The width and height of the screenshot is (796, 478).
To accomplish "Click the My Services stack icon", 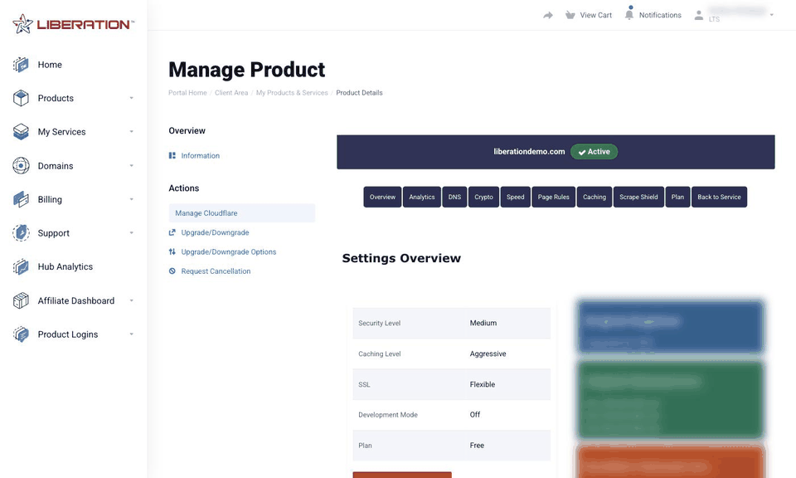I will [x=21, y=132].
